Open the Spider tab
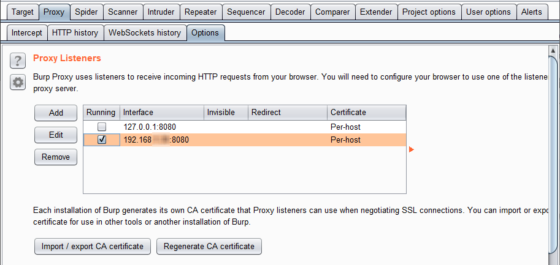Viewport: 560px width, 265px height. [x=86, y=12]
